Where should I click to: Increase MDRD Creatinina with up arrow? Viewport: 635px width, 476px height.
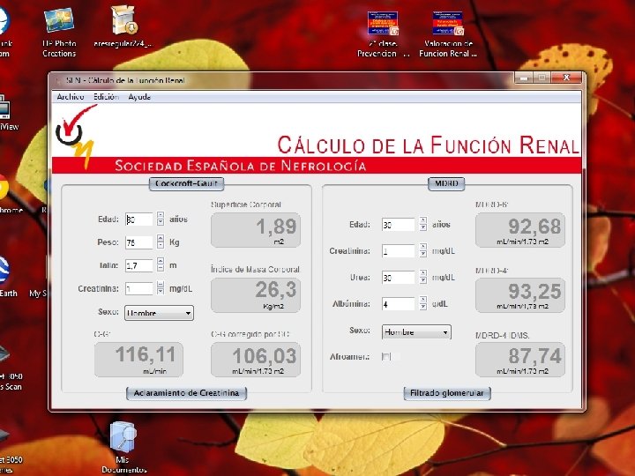pos(422,247)
